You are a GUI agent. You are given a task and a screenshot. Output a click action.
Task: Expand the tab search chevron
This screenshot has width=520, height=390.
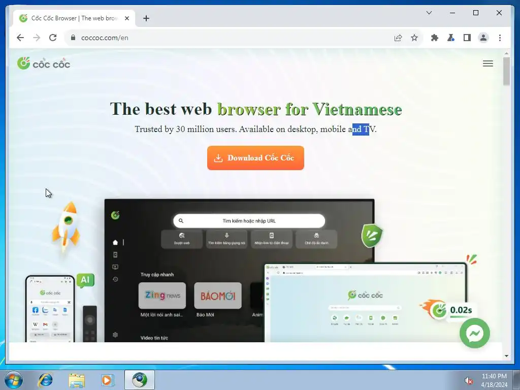(429, 13)
